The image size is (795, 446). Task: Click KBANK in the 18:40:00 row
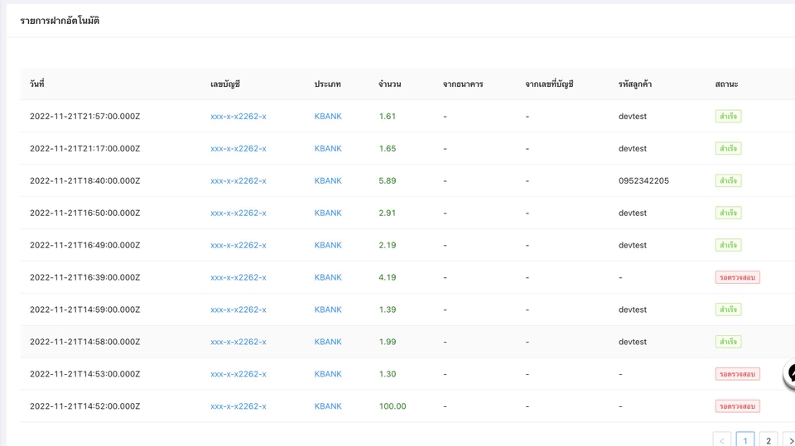[328, 180]
